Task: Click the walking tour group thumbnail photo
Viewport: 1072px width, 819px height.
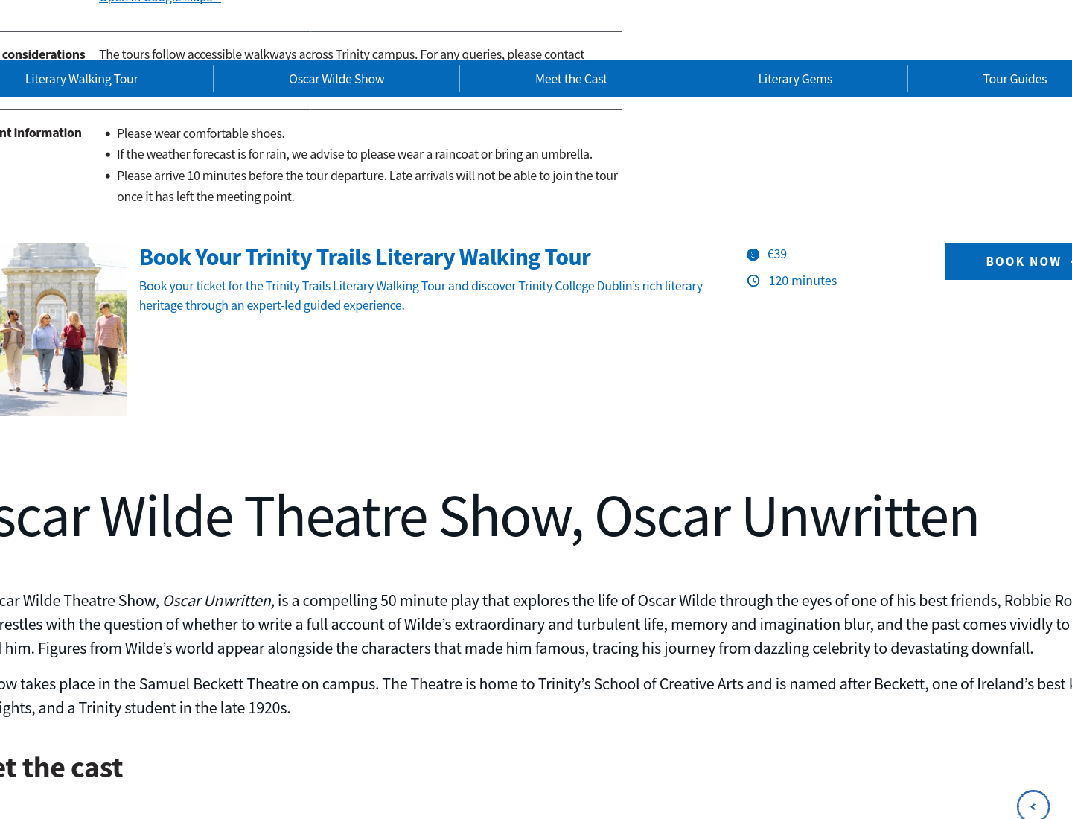Action: pos(63,329)
